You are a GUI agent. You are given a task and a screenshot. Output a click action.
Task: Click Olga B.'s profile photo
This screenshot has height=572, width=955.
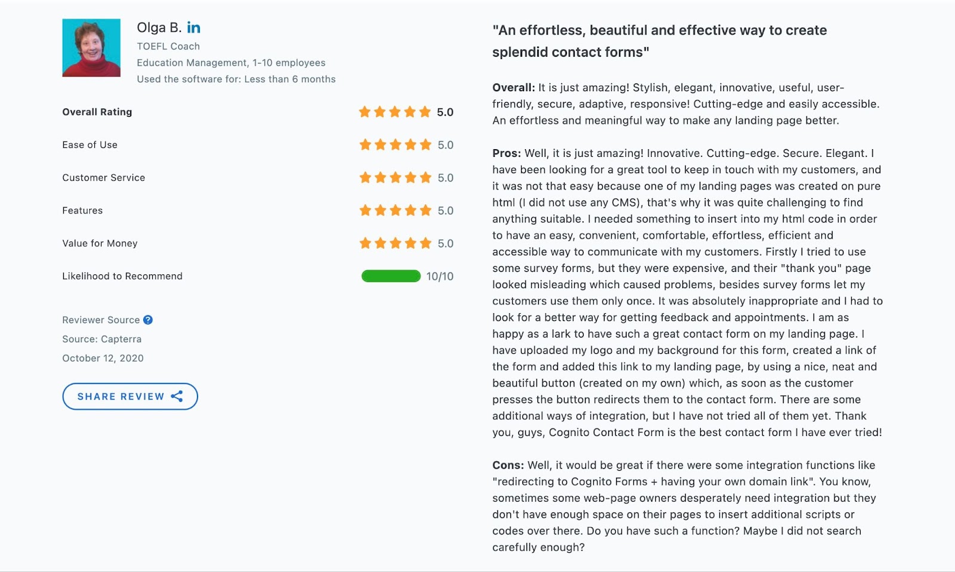pyautogui.click(x=91, y=48)
